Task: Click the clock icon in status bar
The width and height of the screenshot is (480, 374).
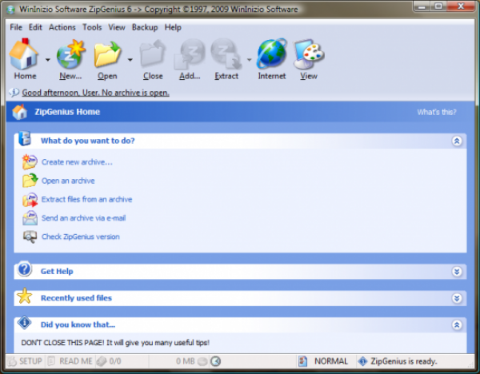Action: [215, 361]
